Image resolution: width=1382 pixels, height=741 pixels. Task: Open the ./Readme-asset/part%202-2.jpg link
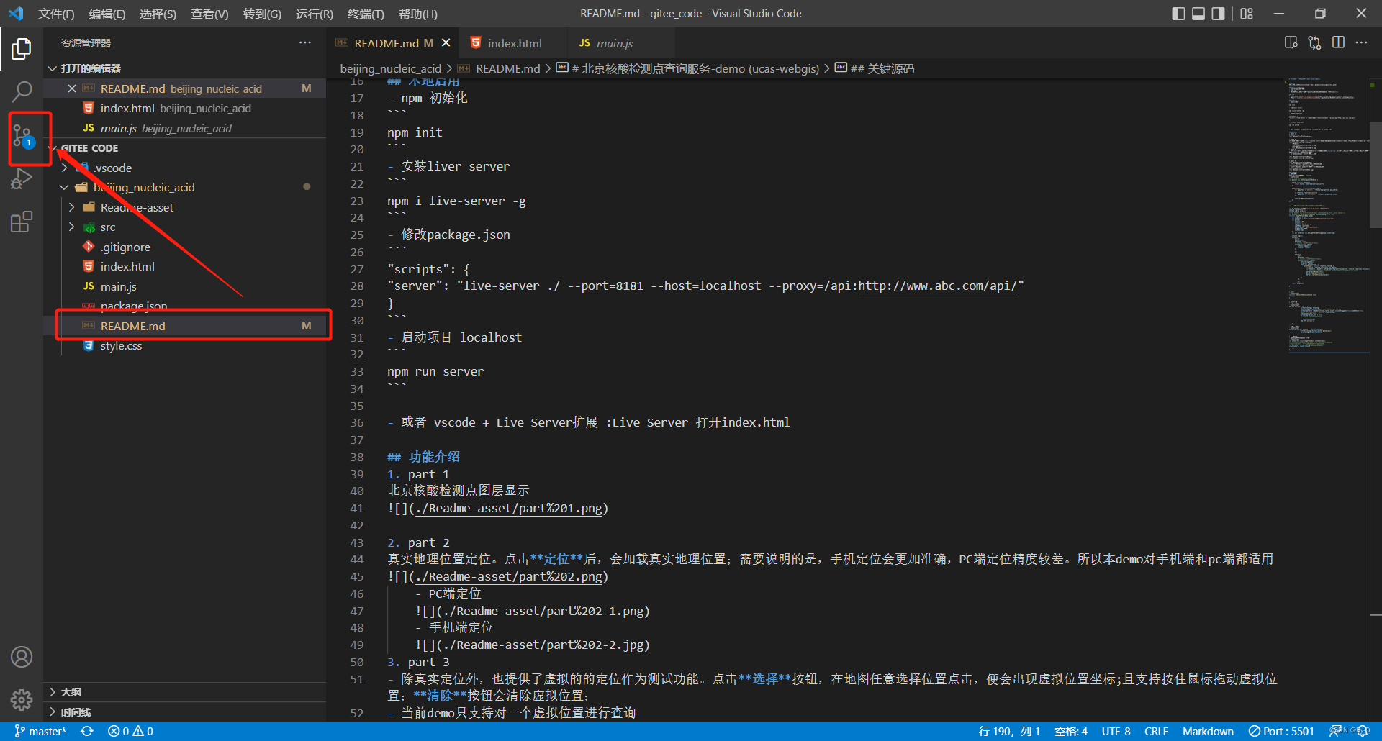[x=543, y=645]
